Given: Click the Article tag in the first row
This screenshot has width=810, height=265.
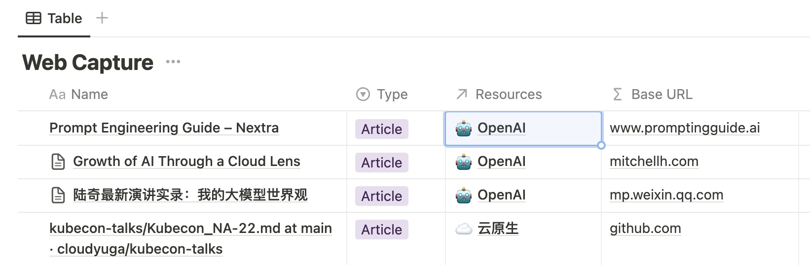Looking at the screenshot, I should pos(381,129).
